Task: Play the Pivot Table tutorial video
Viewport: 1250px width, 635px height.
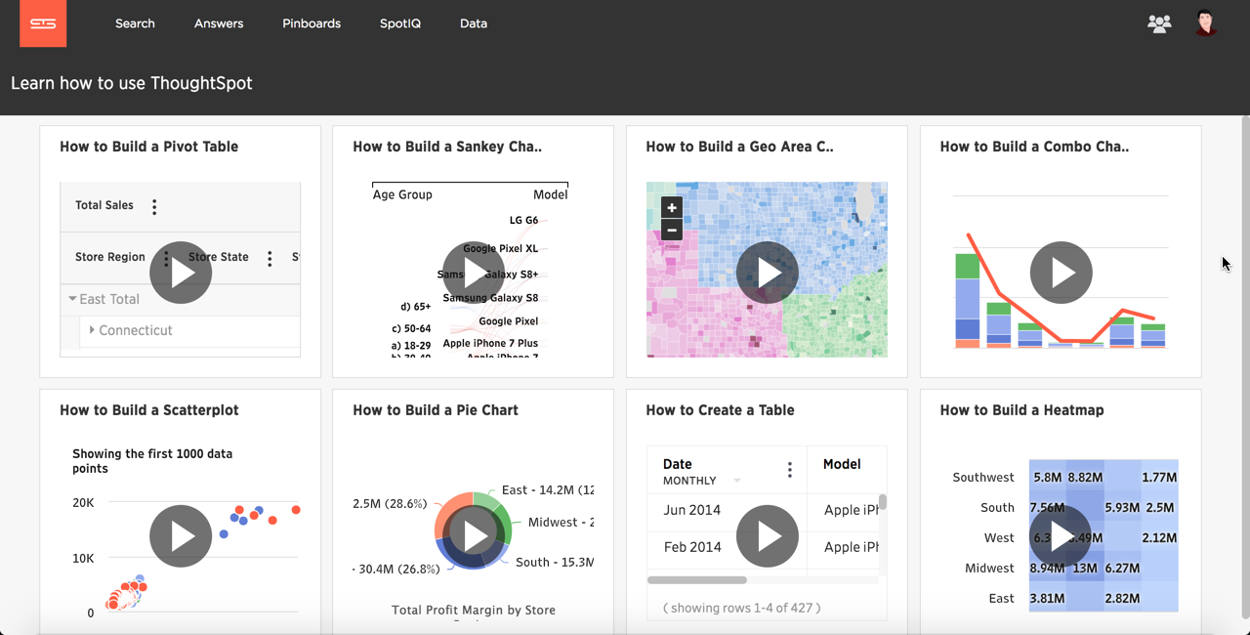Action: [x=181, y=273]
